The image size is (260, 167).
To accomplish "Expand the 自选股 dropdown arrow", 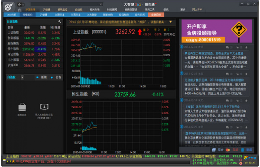I will coord(22,77).
